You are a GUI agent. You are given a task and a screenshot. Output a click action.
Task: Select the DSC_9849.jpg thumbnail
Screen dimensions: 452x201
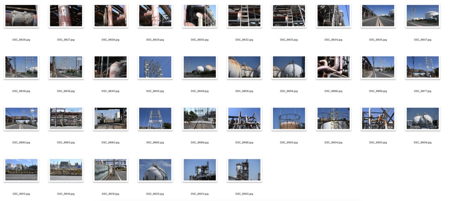coord(200,67)
